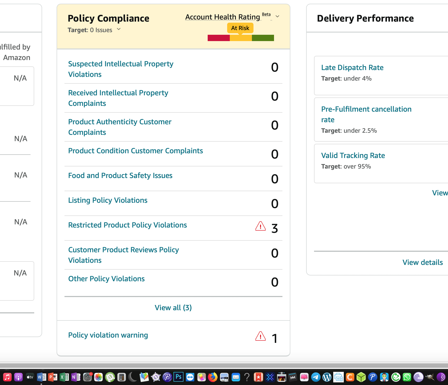The image size is (448, 385).
Task: Open Listing Policy Violations
Action: (x=108, y=200)
